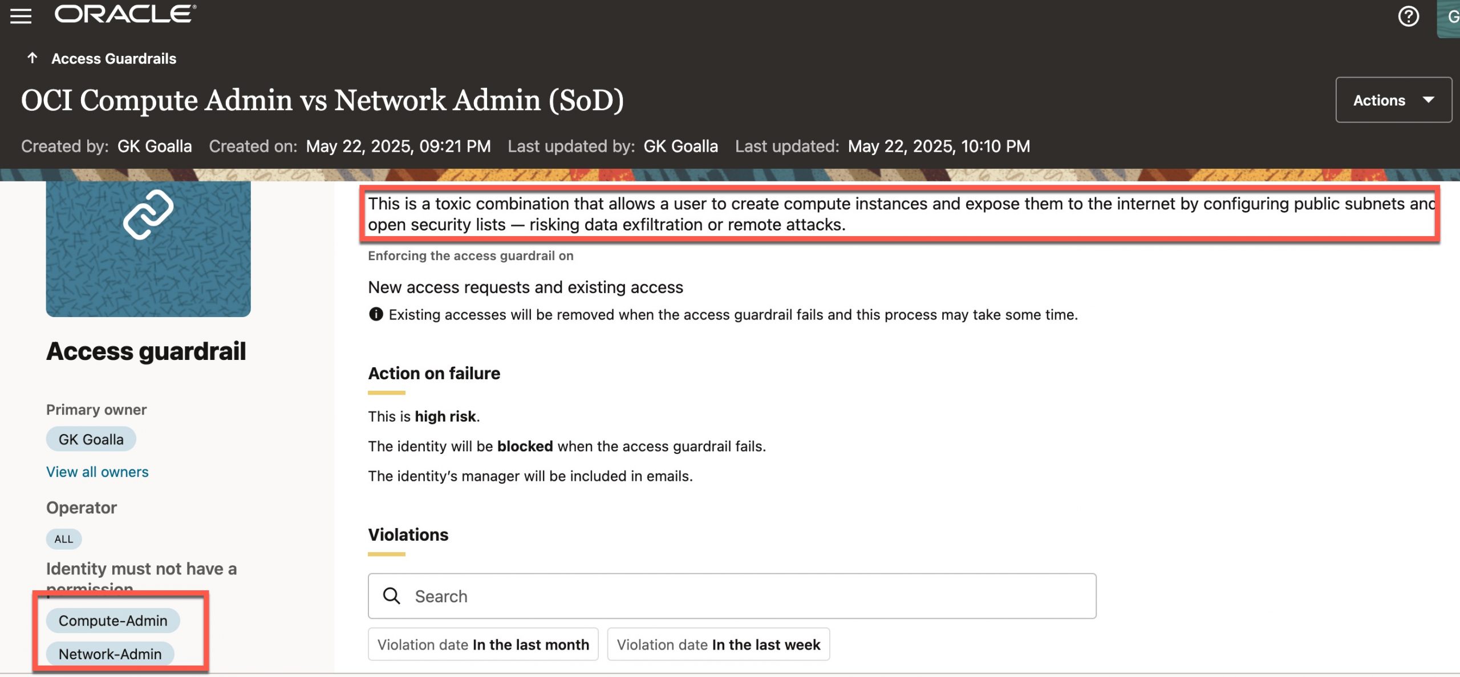Viewport: 1460px width, 677px height.
Task: Open the user profile avatar
Action: [1450, 17]
